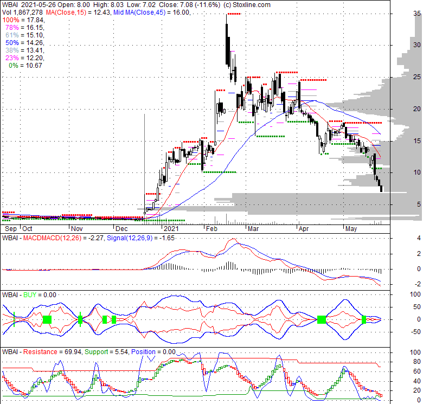Click the Dec label on time axis

tap(121, 229)
